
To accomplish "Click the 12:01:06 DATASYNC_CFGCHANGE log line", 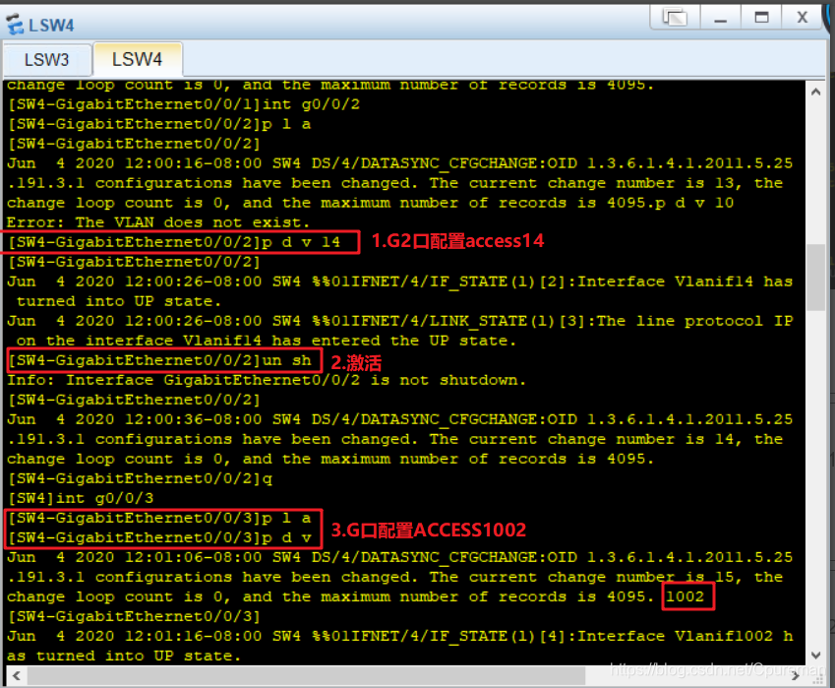I will (399, 557).
